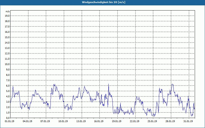Select the 19,0 y-axis label

point(7,16)
